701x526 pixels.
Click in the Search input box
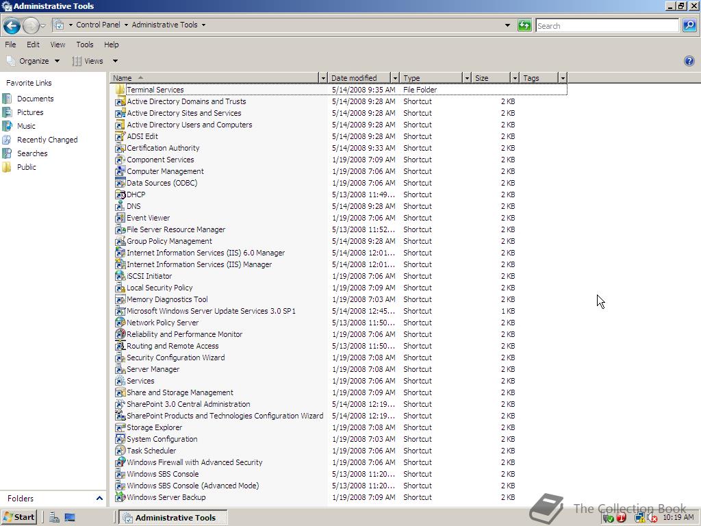click(x=607, y=25)
